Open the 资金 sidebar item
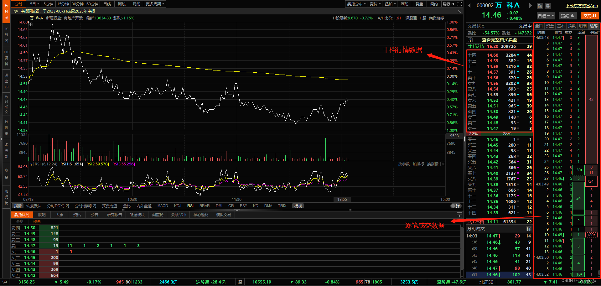This screenshot has width=601, height=286. [x=6, y=174]
